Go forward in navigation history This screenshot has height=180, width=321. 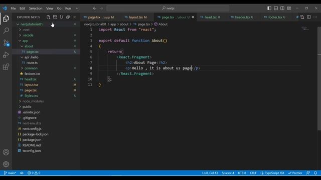[101, 8]
